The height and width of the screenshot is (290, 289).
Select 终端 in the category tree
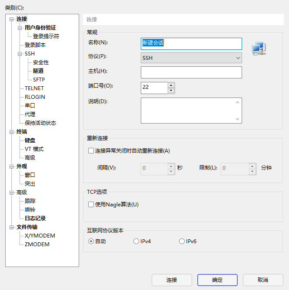click(22, 132)
